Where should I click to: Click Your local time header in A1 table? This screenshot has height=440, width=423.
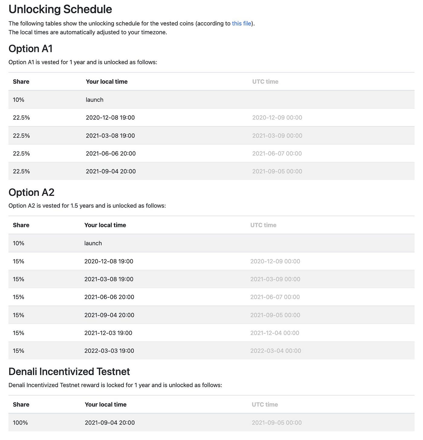click(x=107, y=82)
